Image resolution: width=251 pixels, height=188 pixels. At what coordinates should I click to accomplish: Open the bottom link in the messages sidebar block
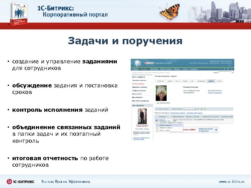[x=138, y=139]
